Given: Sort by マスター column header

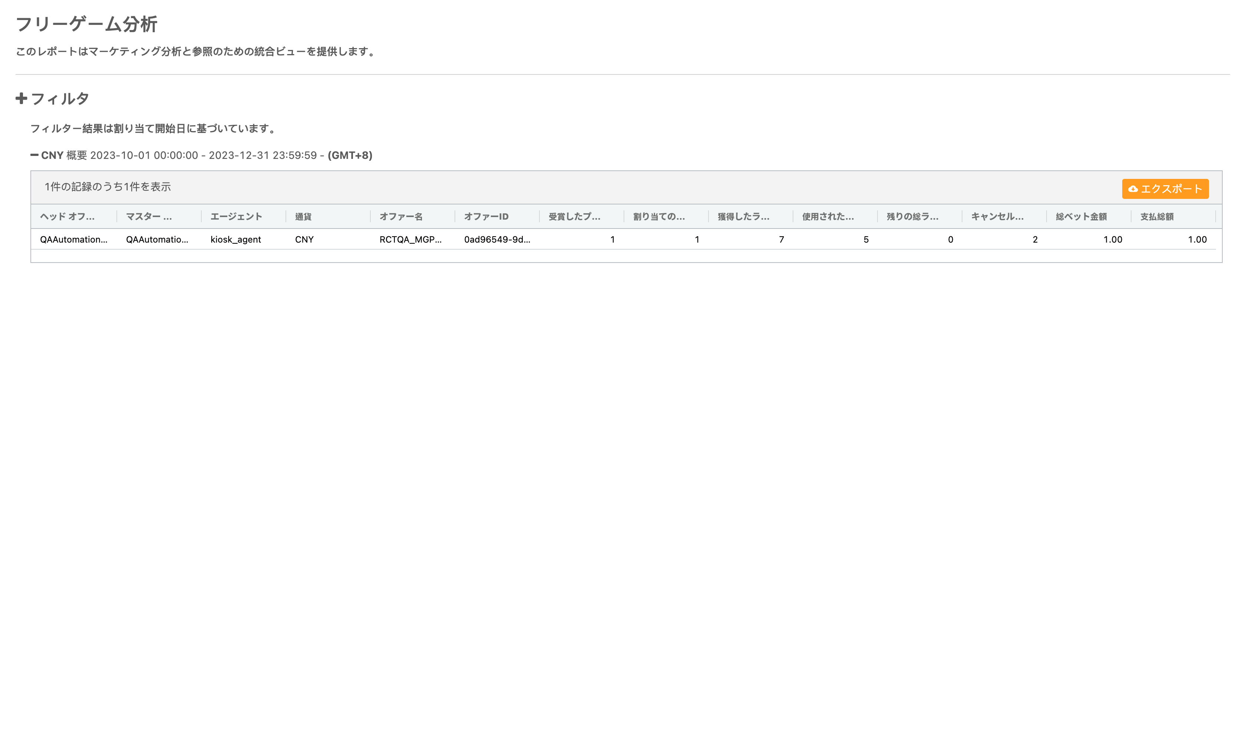Looking at the screenshot, I should 148,216.
